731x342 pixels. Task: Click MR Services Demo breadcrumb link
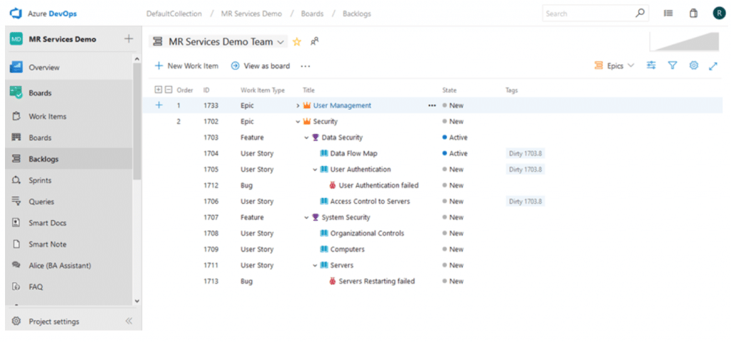point(251,14)
